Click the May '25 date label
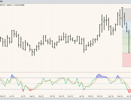 pos(3,96)
